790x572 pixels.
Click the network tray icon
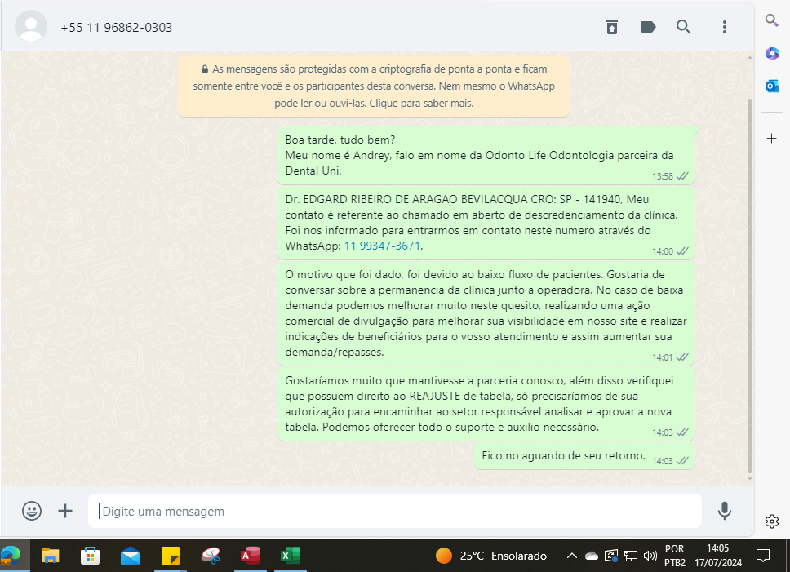[x=631, y=556]
